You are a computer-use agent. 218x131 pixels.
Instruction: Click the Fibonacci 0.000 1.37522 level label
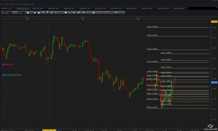[x=152, y=107]
